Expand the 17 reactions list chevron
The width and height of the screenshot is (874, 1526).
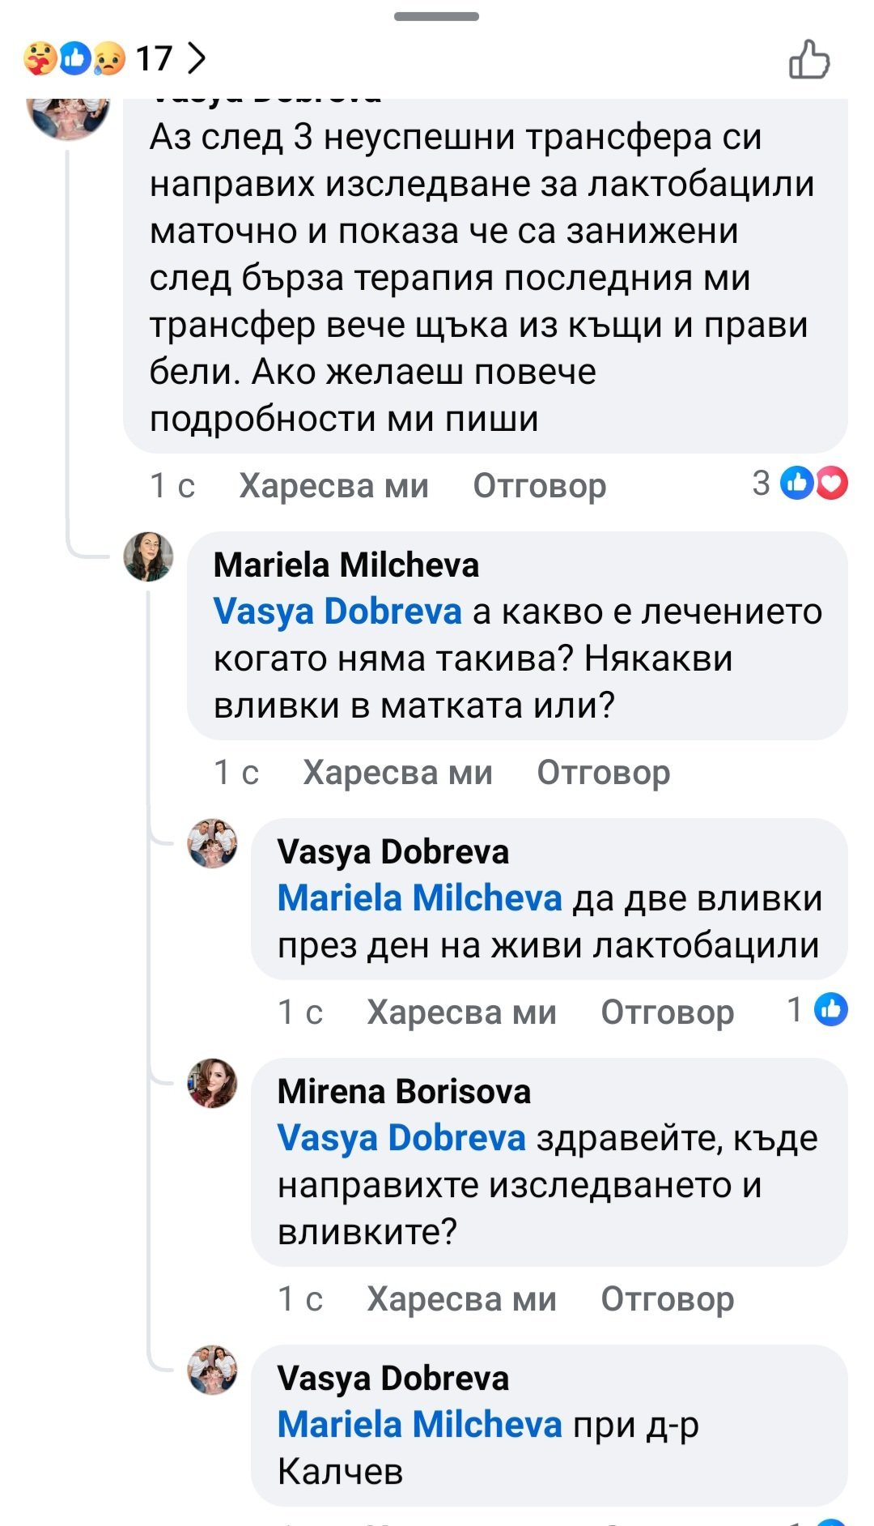click(x=196, y=58)
